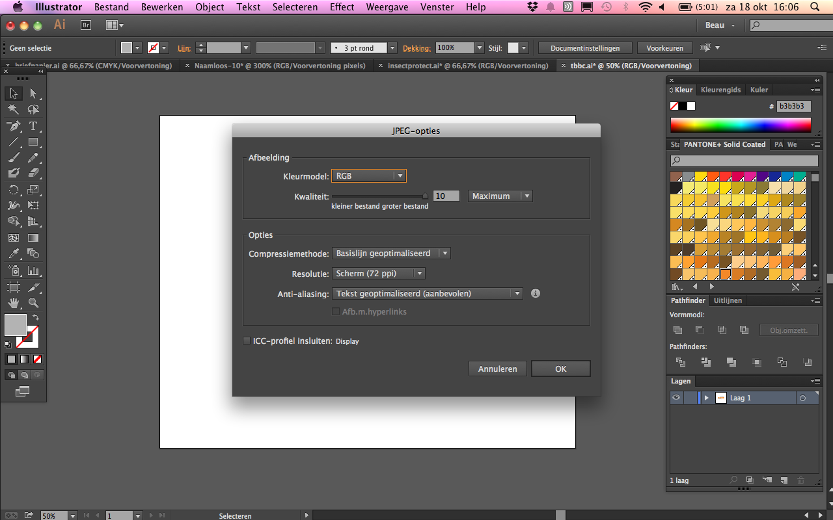Image resolution: width=833 pixels, height=520 pixels.
Task: Click the Documentinstellingen button
Action: 585,48
